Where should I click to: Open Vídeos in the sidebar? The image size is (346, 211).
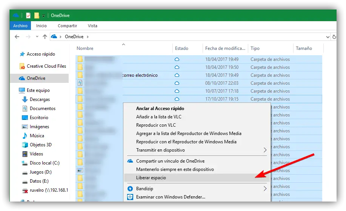[x=36, y=154]
